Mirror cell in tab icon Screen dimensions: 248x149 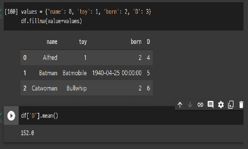pyautogui.click(x=231, y=105)
